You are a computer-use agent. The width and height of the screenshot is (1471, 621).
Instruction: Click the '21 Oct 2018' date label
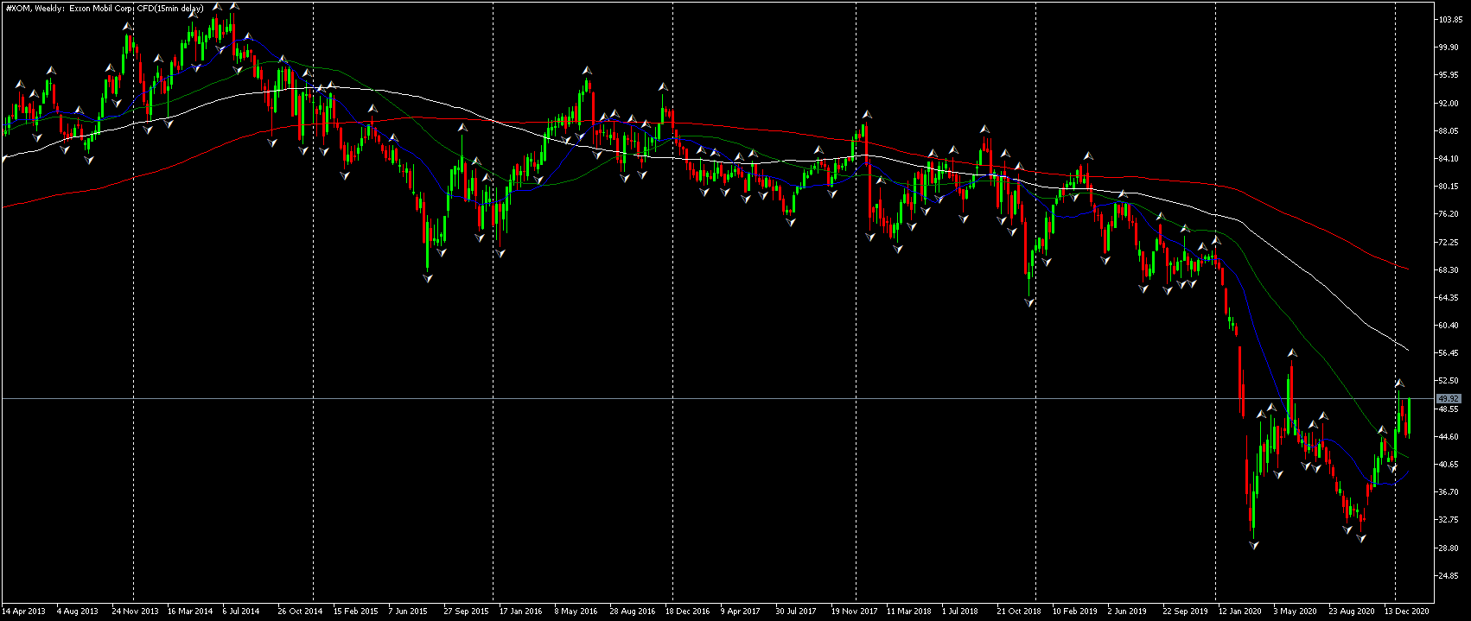[x=1019, y=611]
